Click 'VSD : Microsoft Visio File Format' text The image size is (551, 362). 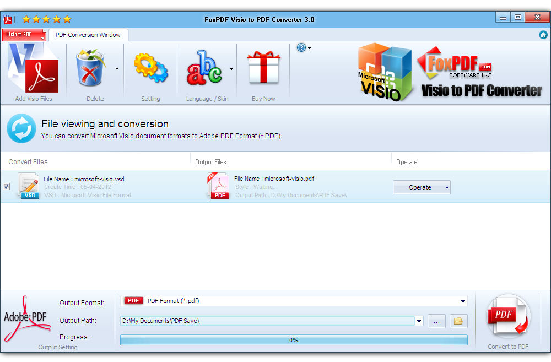point(88,195)
